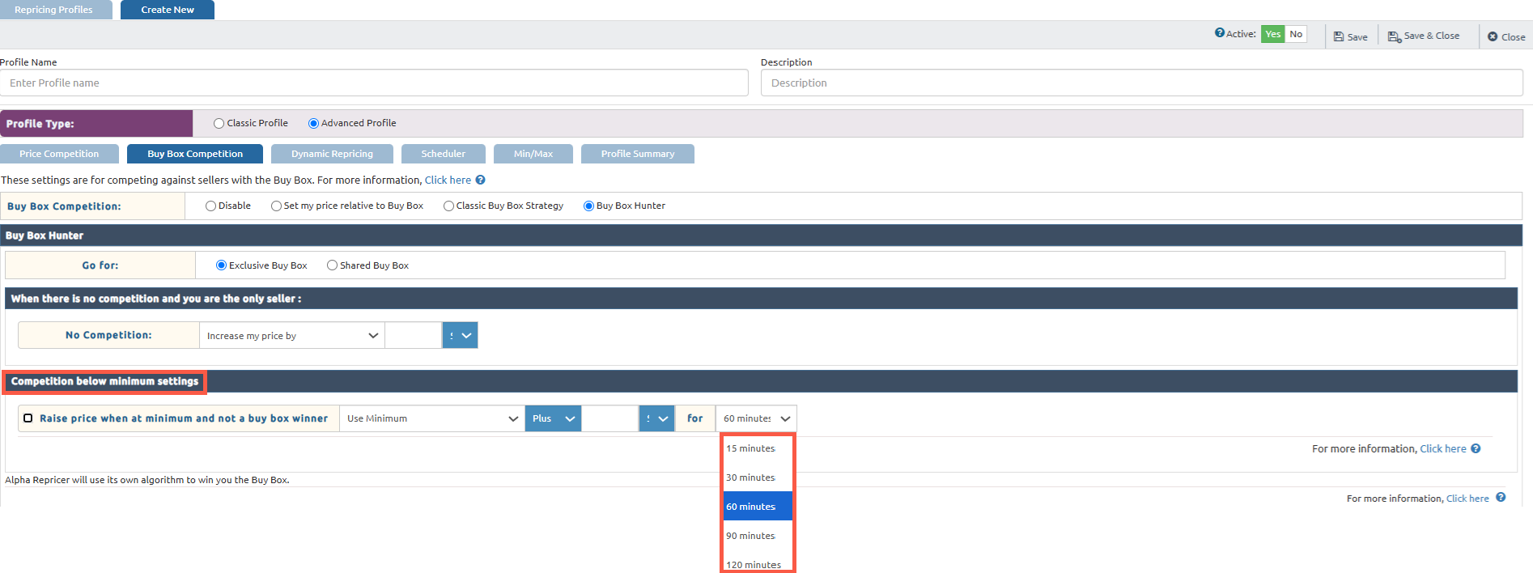Open the Increase my price by dropdown

[291, 336]
